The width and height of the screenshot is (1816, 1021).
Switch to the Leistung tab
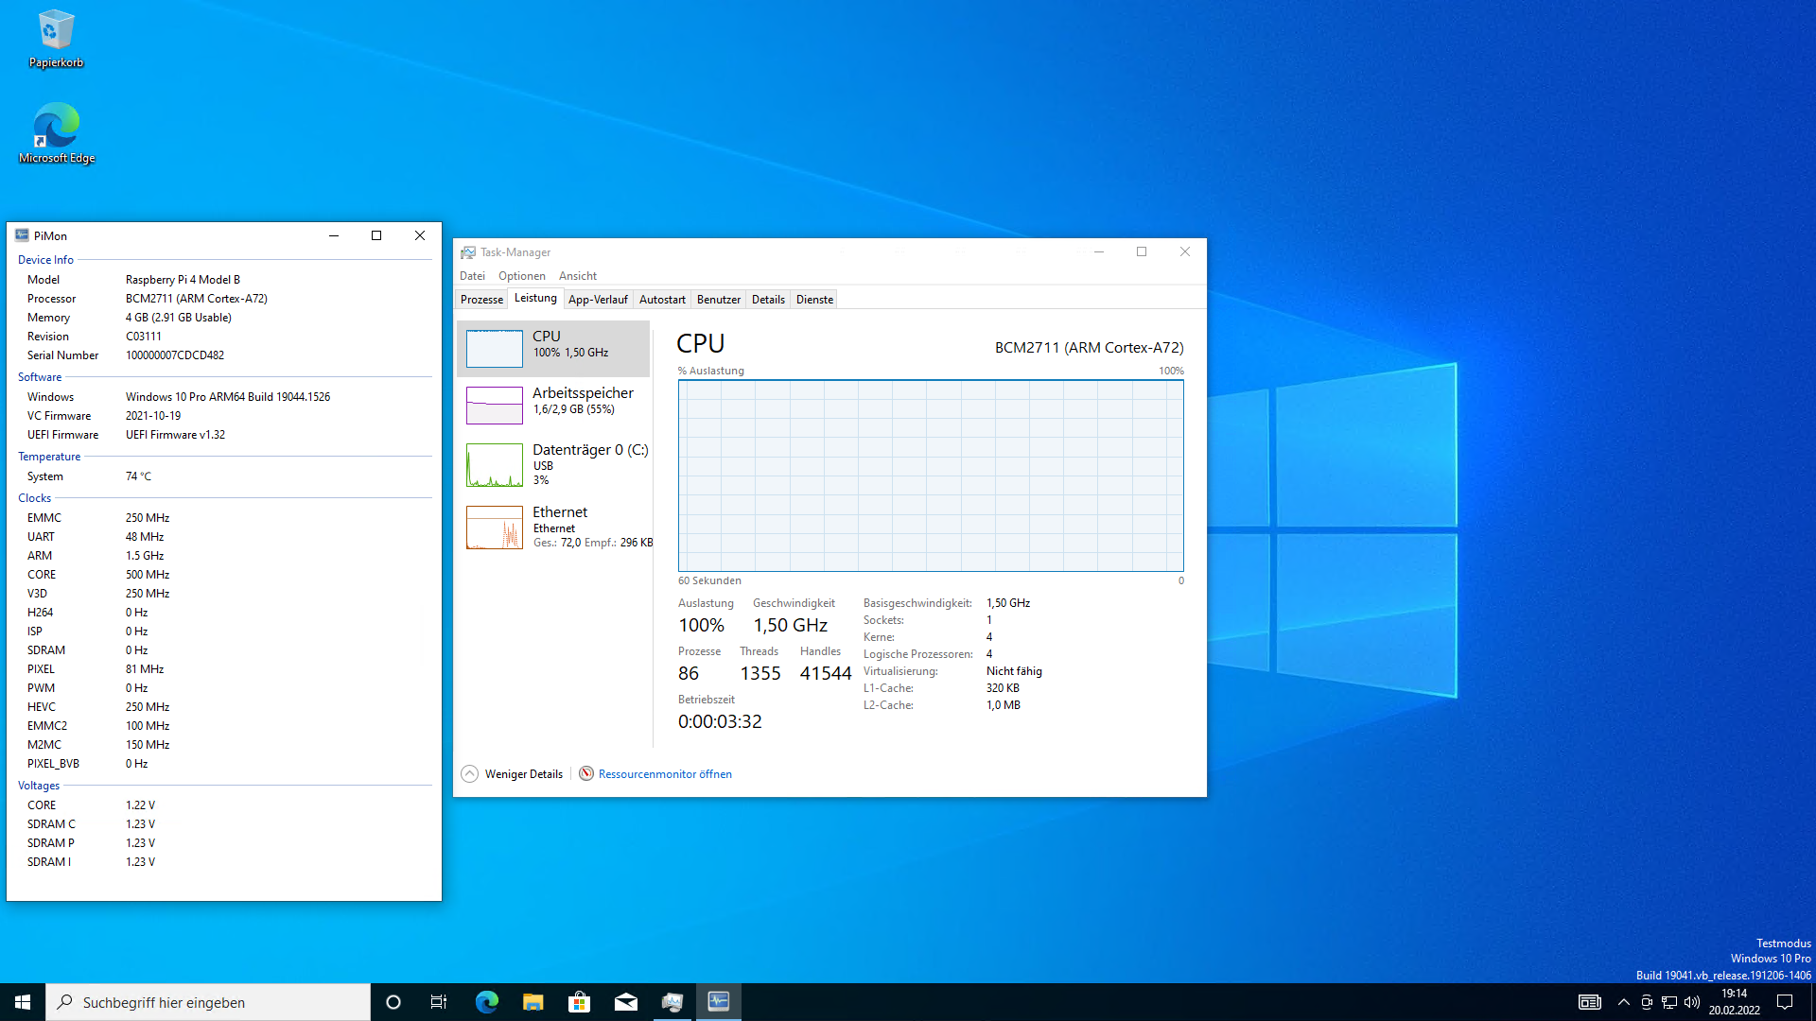(535, 298)
